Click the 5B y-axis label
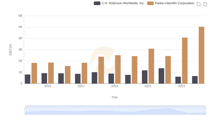 tap(20, 27)
